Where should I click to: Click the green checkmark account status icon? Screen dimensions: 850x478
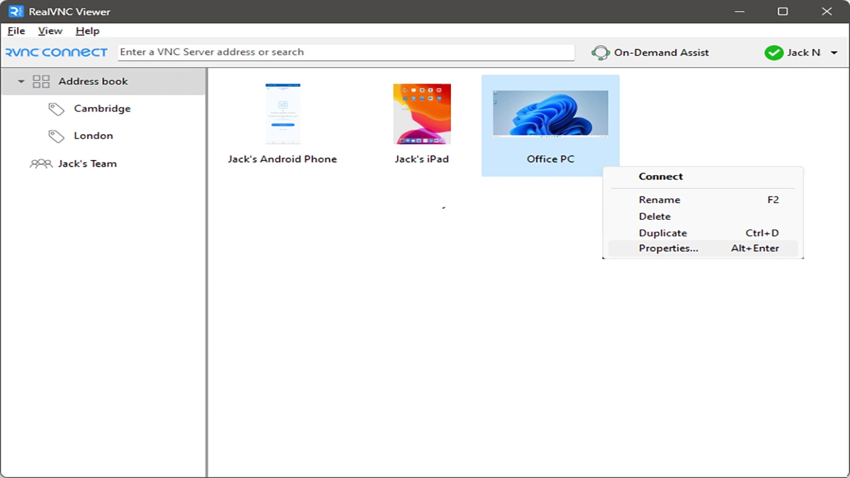point(774,52)
